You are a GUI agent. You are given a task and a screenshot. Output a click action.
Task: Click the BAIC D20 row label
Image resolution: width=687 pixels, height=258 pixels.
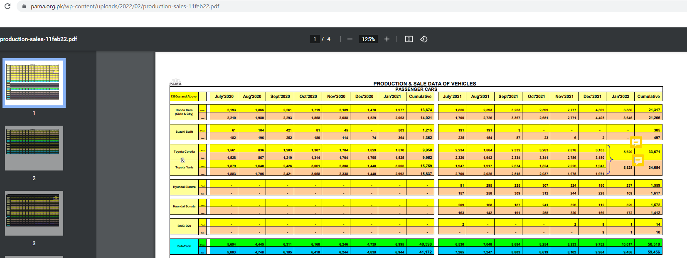(x=184, y=226)
